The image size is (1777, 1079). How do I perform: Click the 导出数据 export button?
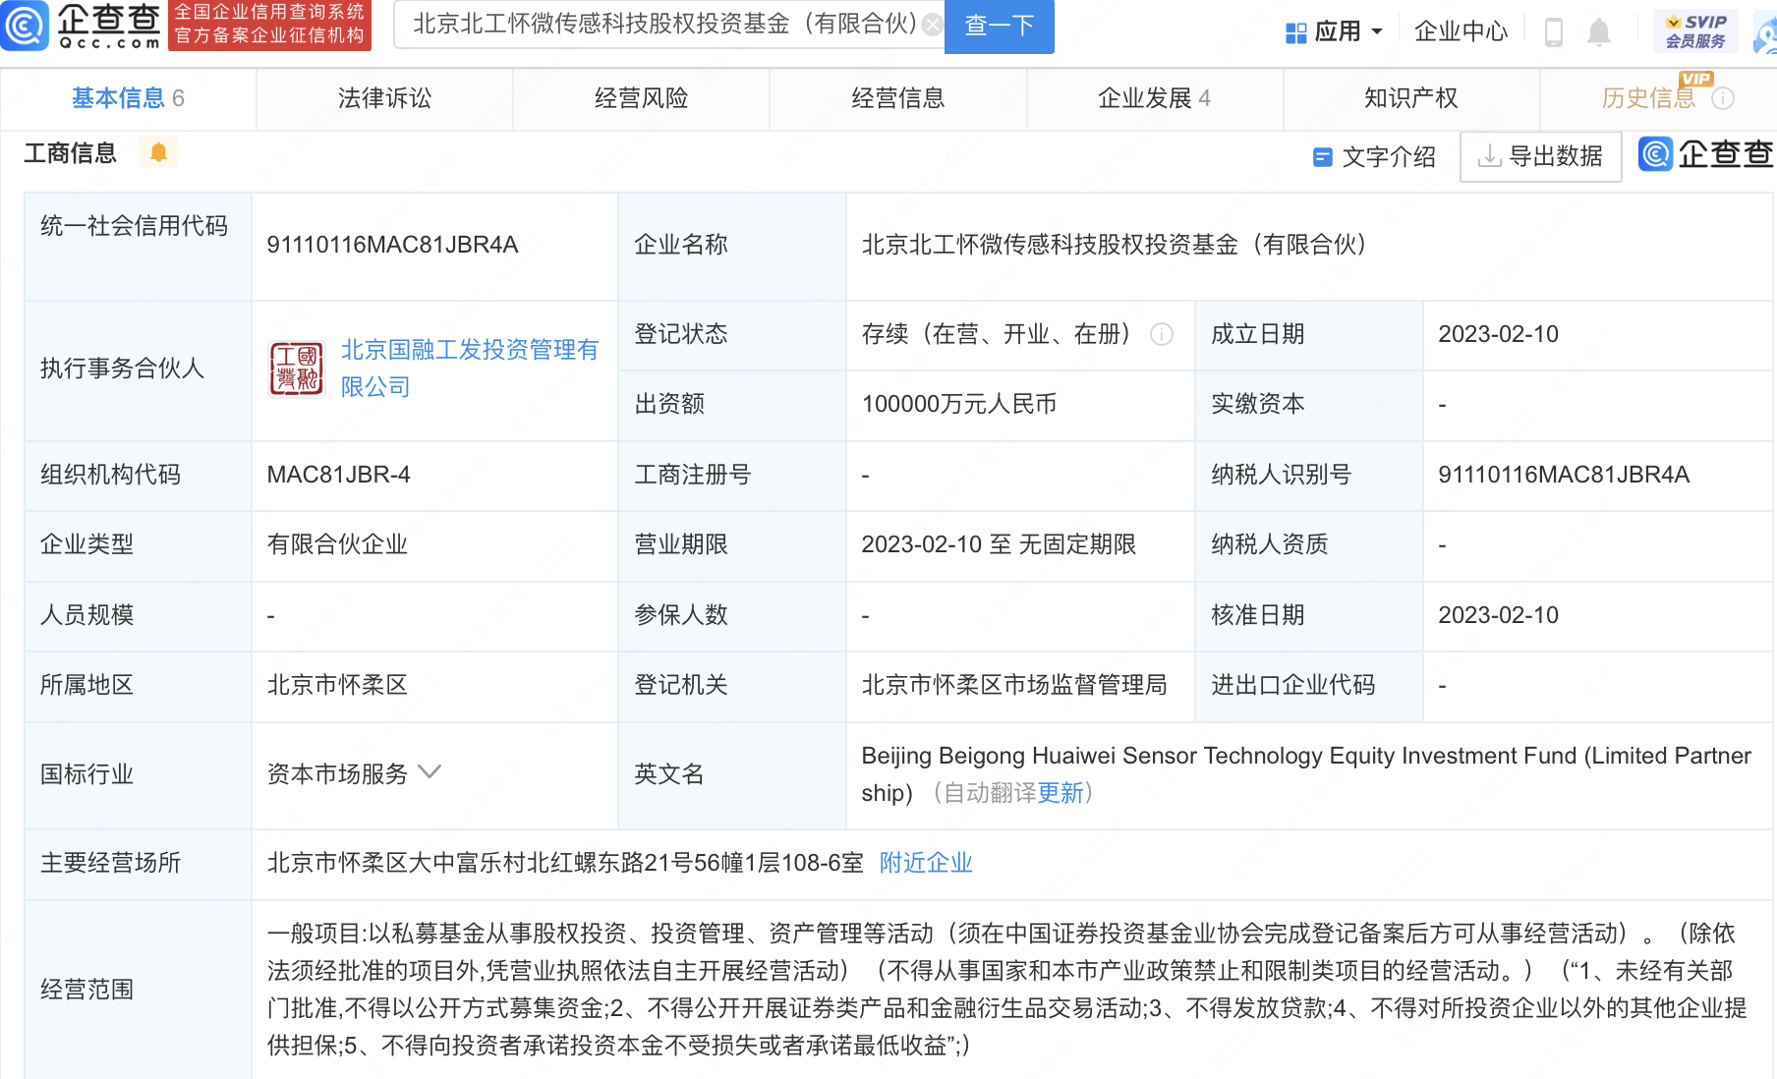coord(1540,156)
